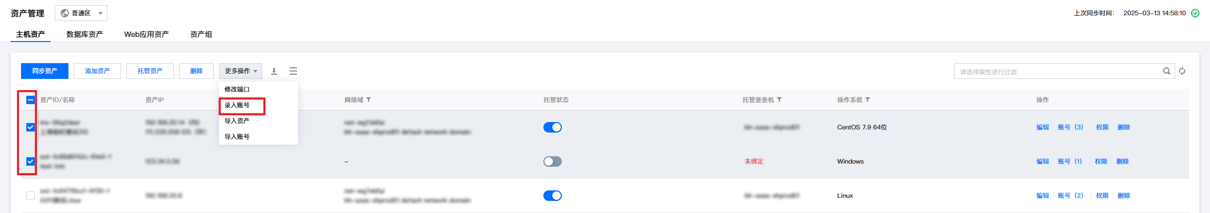
Task: Choose 导入资产 menu option
Action: point(237,121)
